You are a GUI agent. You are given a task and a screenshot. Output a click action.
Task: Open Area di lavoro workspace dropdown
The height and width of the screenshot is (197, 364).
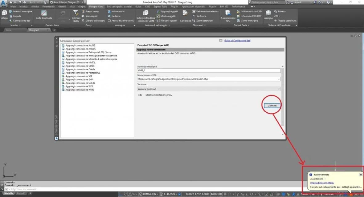pos(82,2)
